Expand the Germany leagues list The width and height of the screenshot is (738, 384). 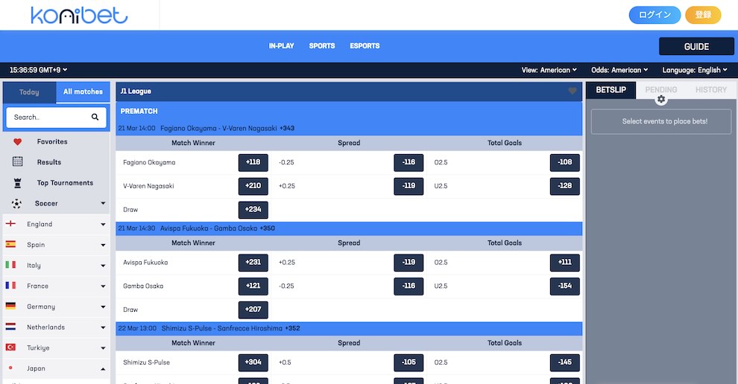[x=103, y=307]
